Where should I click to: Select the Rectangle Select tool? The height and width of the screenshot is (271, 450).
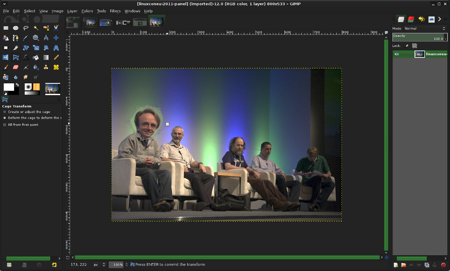6,28
